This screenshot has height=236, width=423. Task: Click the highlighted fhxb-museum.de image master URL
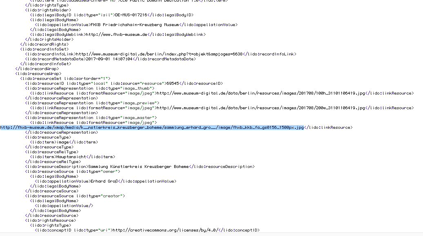pos(152,128)
